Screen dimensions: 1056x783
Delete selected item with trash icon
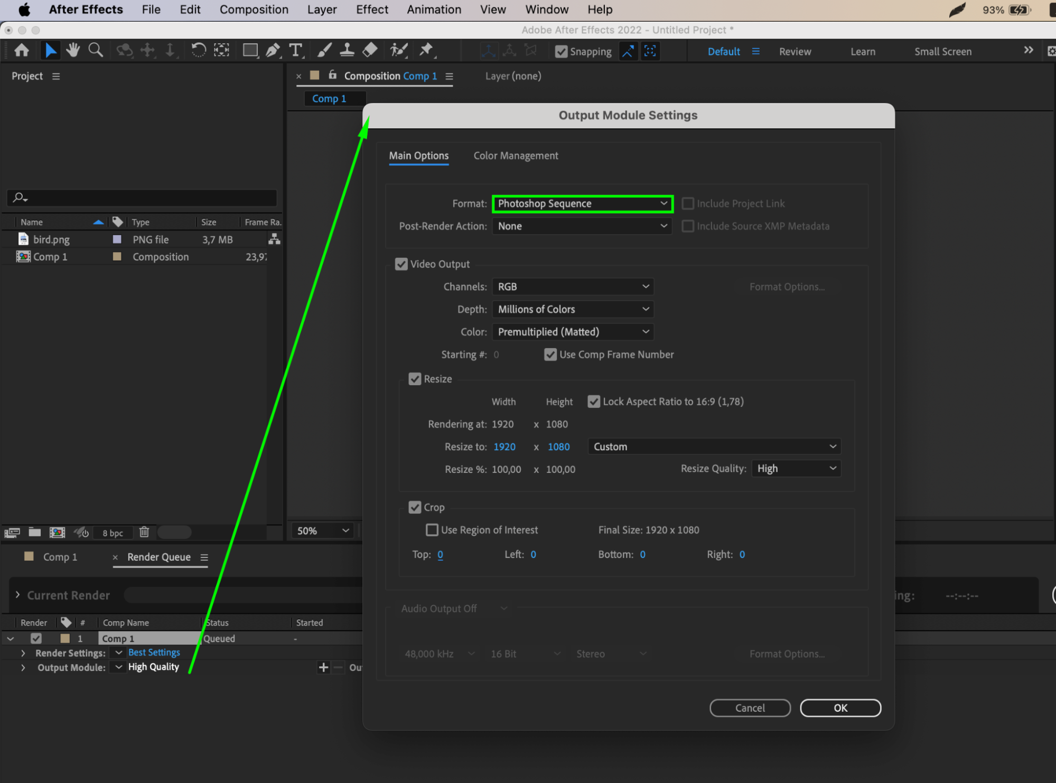pyautogui.click(x=144, y=532)
